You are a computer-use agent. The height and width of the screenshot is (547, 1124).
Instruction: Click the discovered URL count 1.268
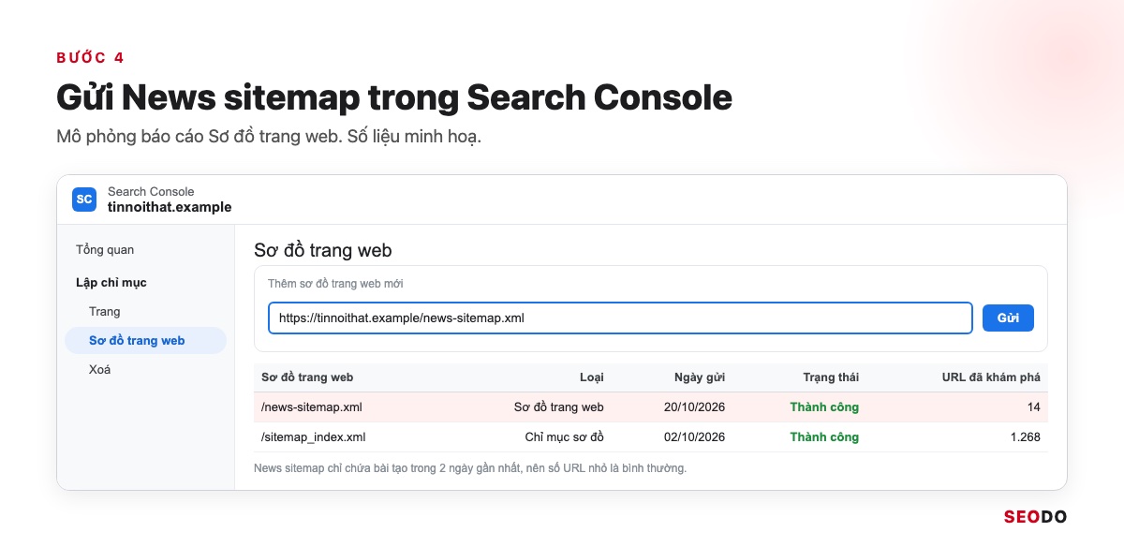1026,437
